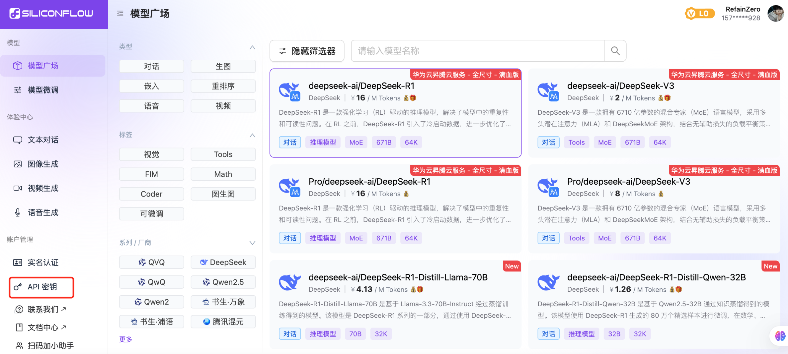788x354 pixels.
Task: Click 70B tag on Distill-Llama card
Action: coord(355,334)
